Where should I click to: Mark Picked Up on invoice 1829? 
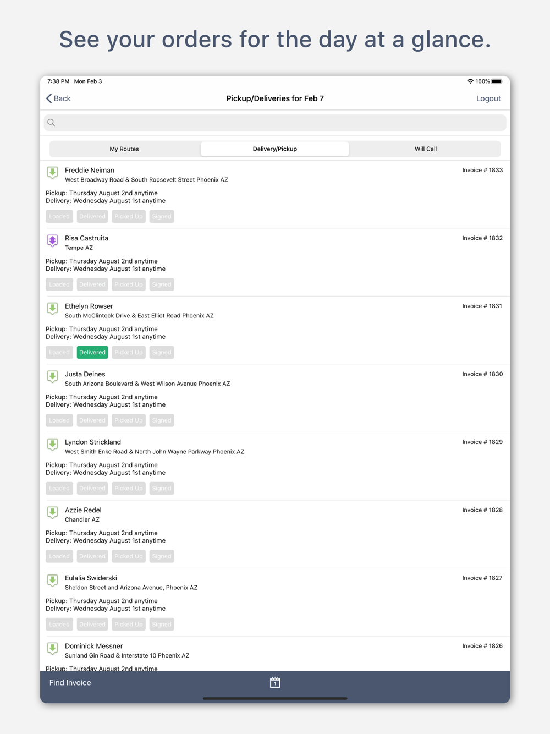(129, 489)
